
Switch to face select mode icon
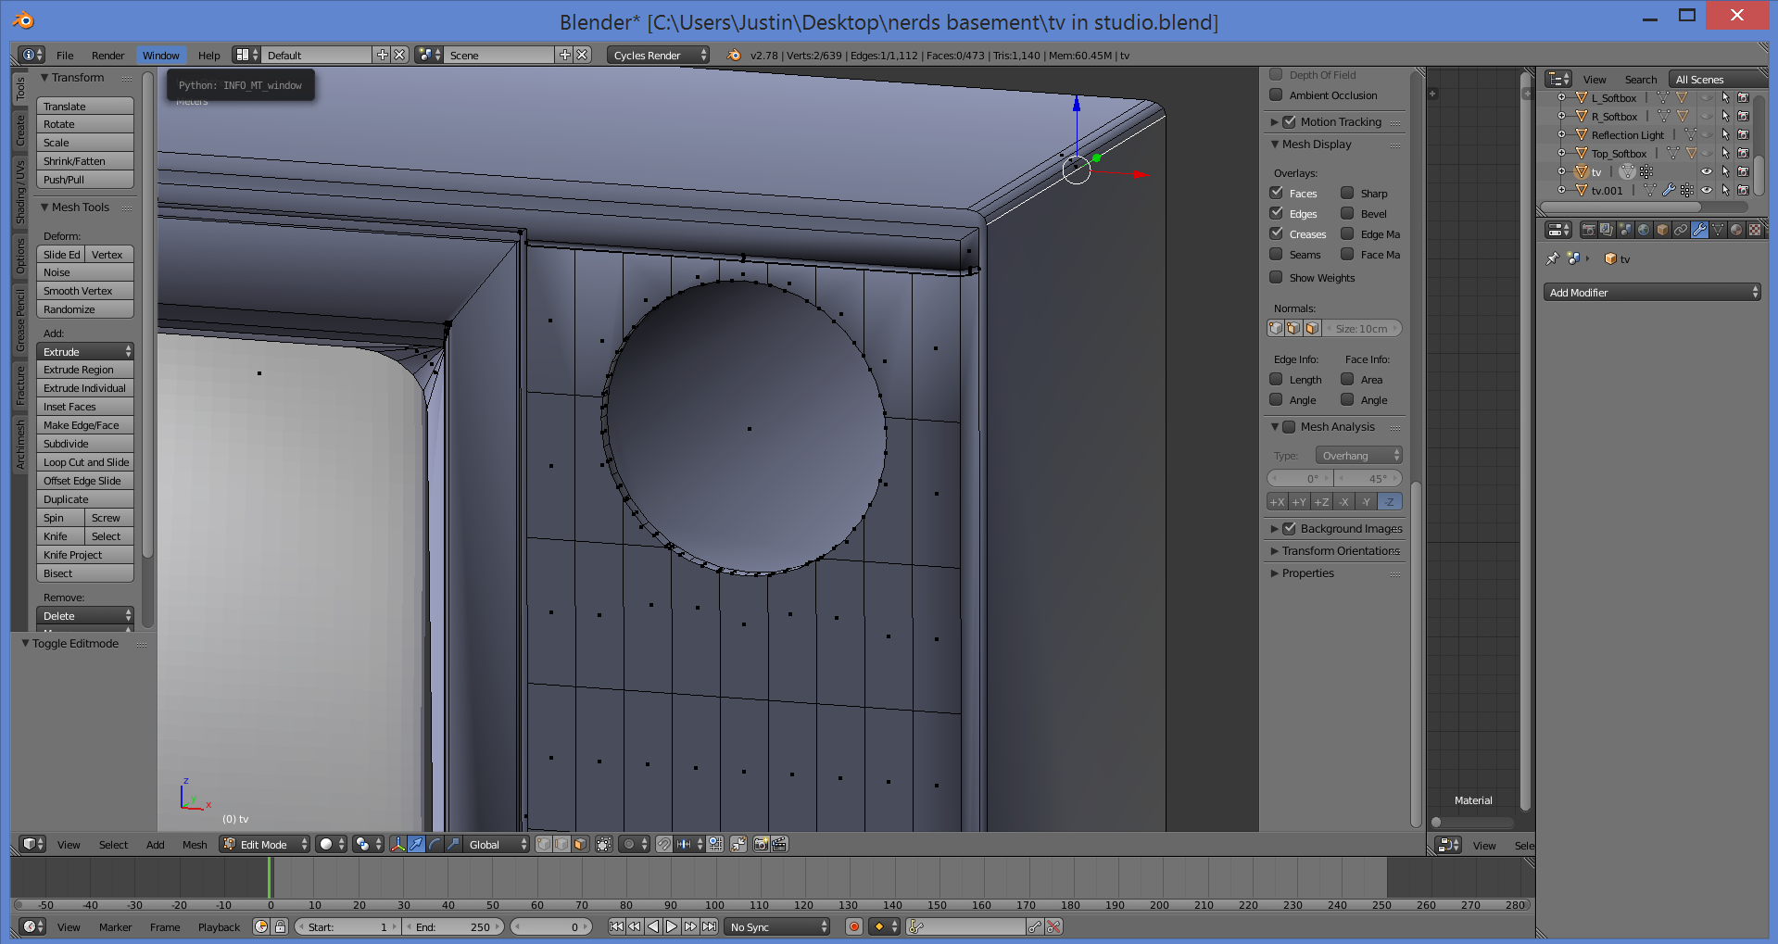(580, 844)
